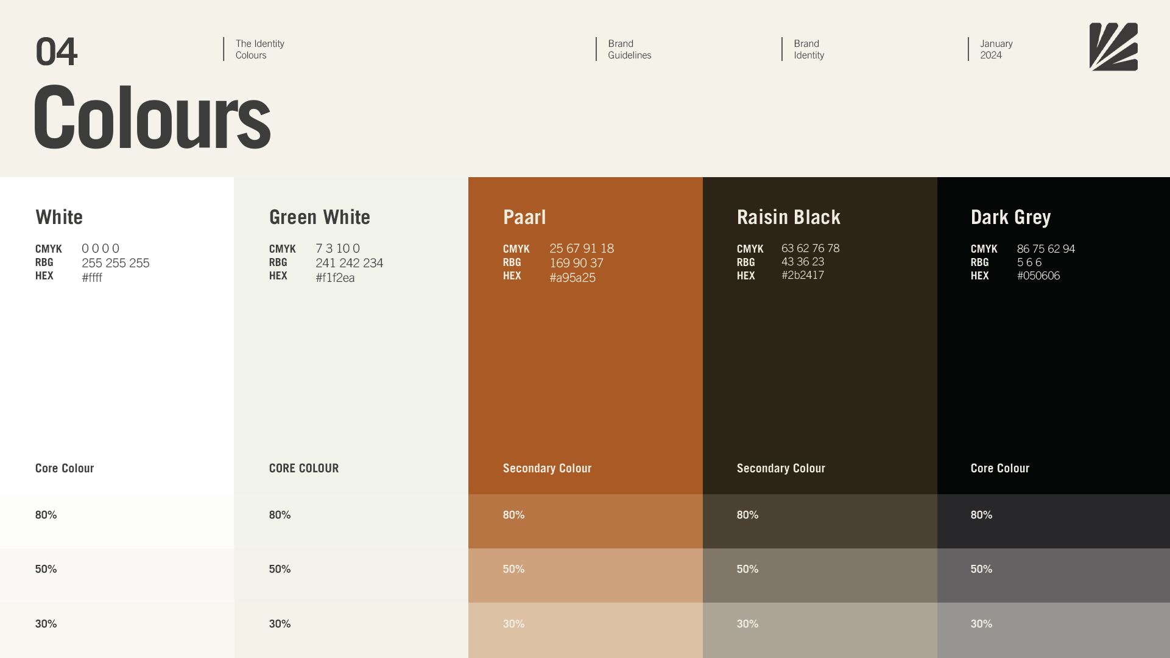Viewport: 1170px width, 658px height.
Task: Click the January 2024 date label
Action: [x=996, y=49]
